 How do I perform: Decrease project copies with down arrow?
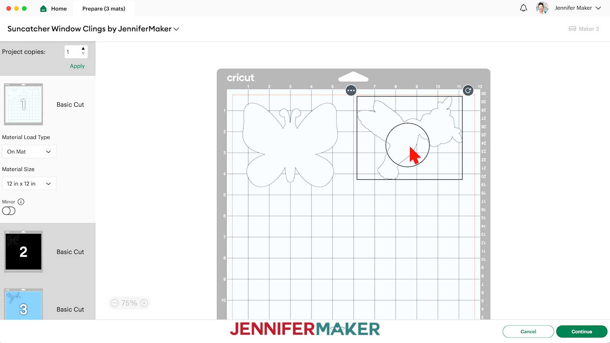[83, 54]
